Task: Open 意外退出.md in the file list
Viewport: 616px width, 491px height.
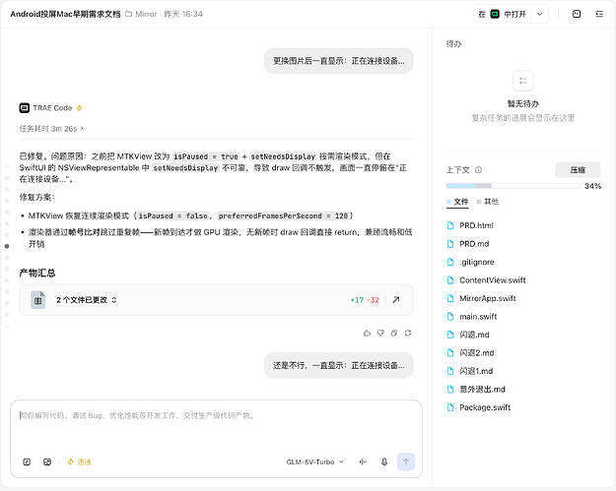Action: pyautogui.click(x=482, y=389)
